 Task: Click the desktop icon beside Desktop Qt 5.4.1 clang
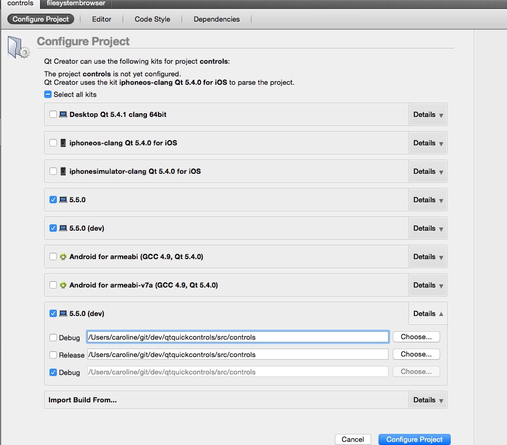(x=63, y=114)
